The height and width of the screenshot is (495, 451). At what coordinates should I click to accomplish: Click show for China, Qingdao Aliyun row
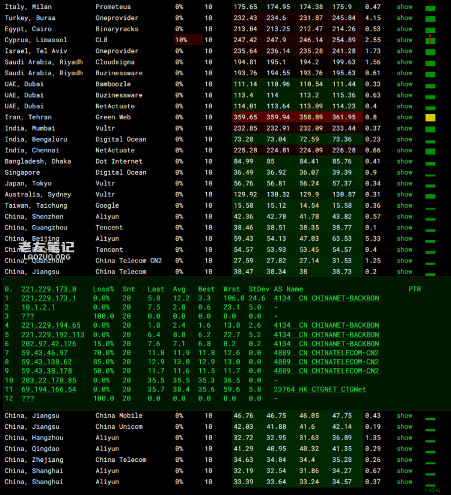(x=404, y=449)
